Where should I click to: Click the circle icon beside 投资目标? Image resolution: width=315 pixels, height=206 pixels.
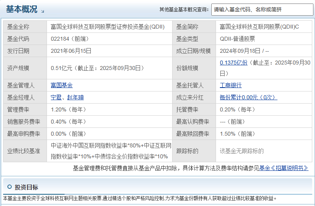point(9,187)
